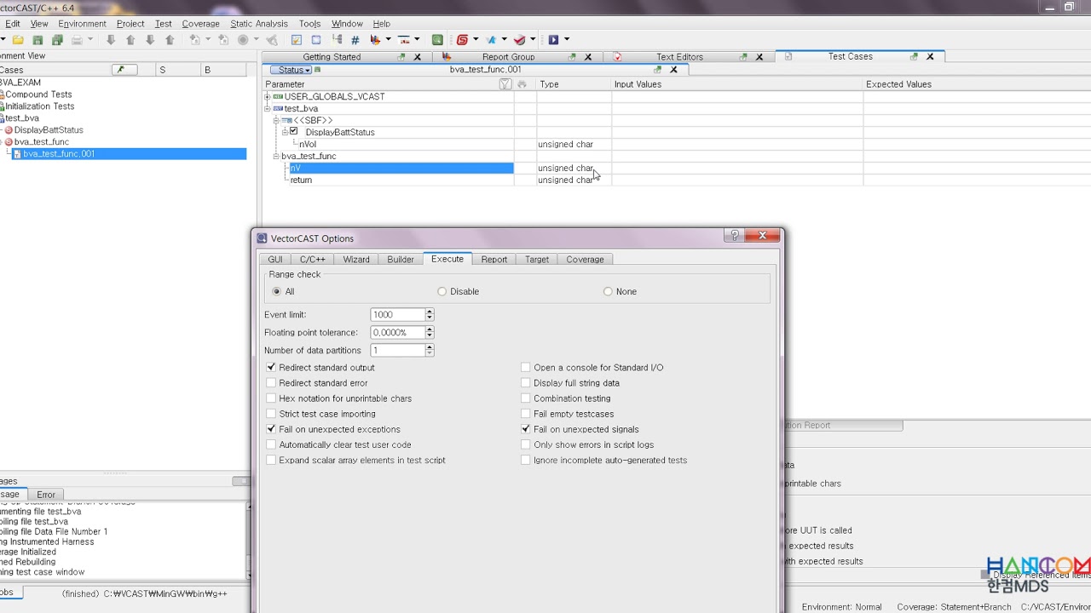This screenshot has height=613, width=1091.
Task: Open dropdown arrow next to bar chart icon
Action: click(x=388, y=40)
